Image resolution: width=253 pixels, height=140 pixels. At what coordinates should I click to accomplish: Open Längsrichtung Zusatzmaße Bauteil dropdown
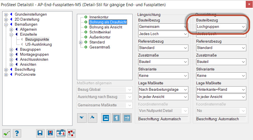click(163, 62)
